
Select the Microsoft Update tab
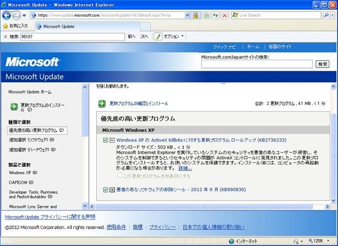pyautogui.click(x=88, y=26)
